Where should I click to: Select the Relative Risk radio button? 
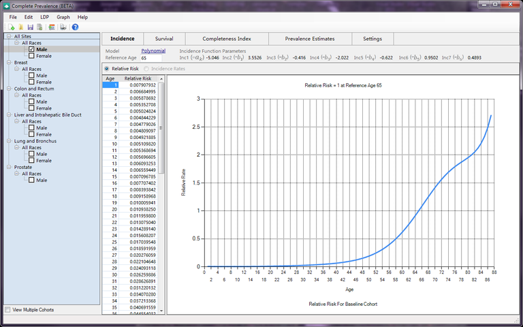pyautogui.click(x=106, y=69)
